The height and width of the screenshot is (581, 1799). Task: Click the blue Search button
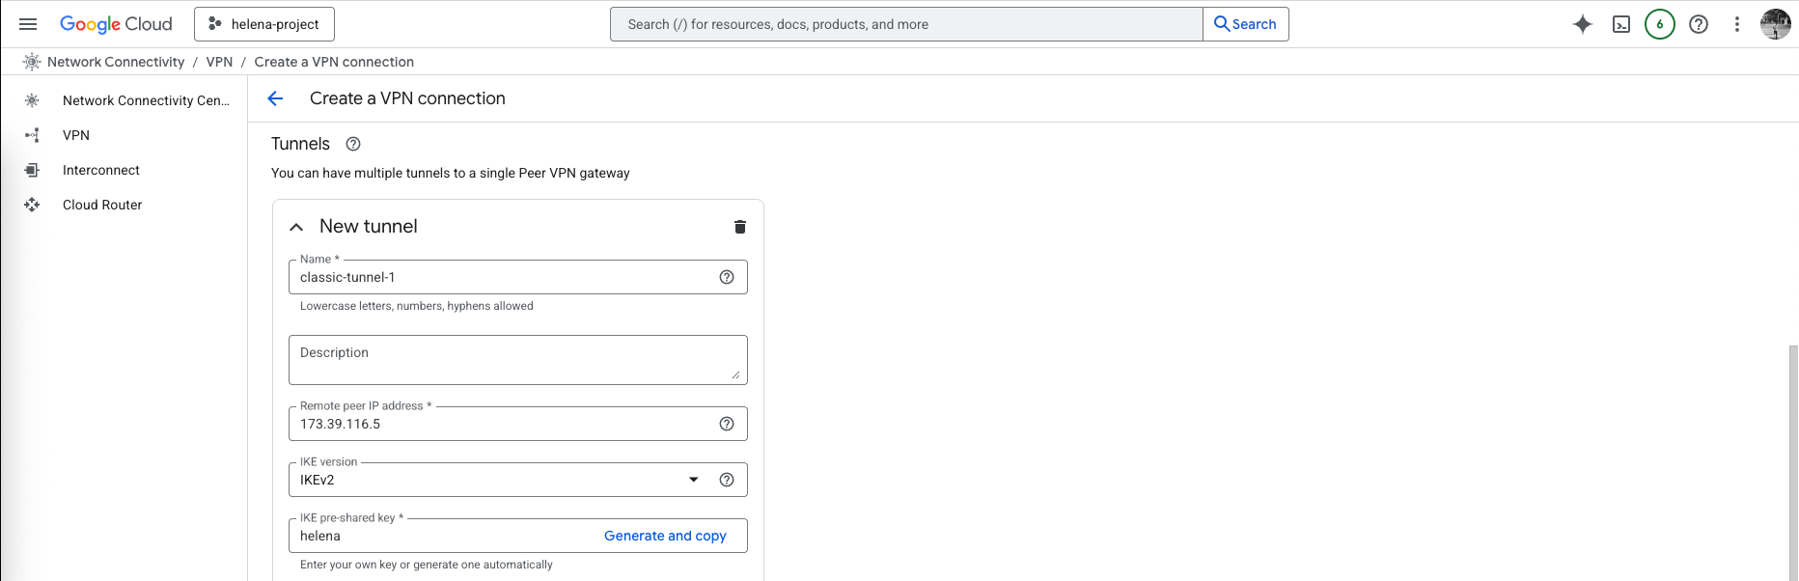point(1245,24)
